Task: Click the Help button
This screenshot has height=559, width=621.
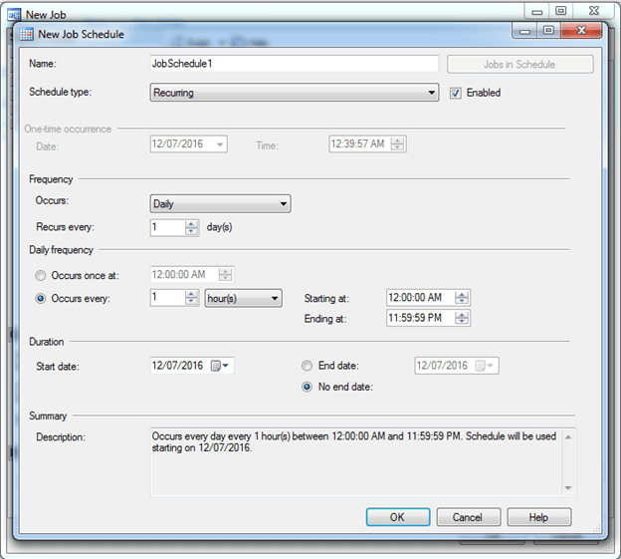Action: tap(539, 517)
